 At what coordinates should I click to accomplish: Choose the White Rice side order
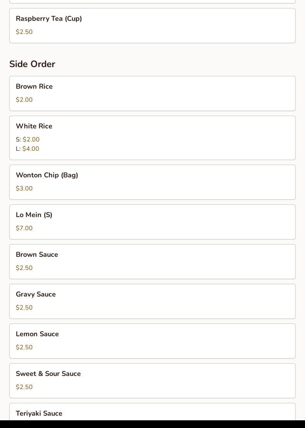152,138
